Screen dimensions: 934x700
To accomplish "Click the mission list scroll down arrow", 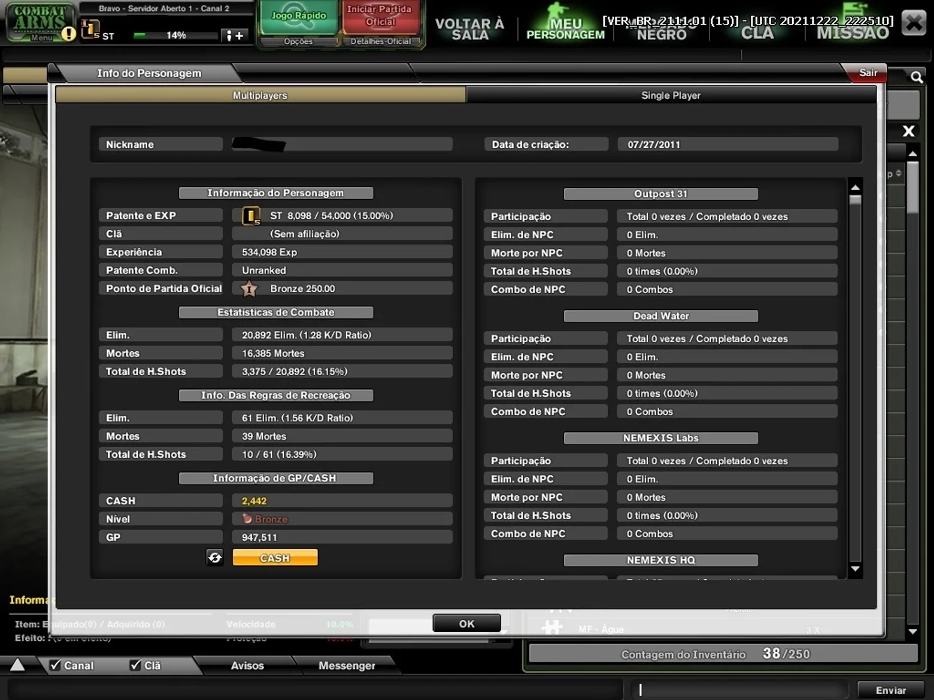I will (856, 569).
